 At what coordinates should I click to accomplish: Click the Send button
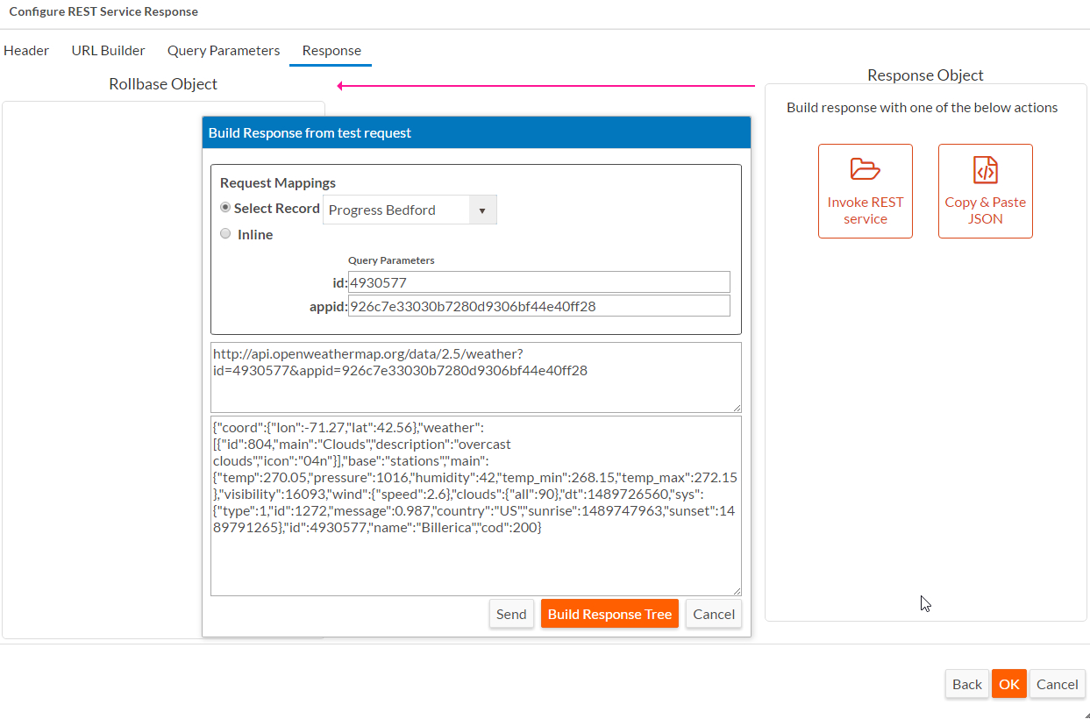click(511, 614)
